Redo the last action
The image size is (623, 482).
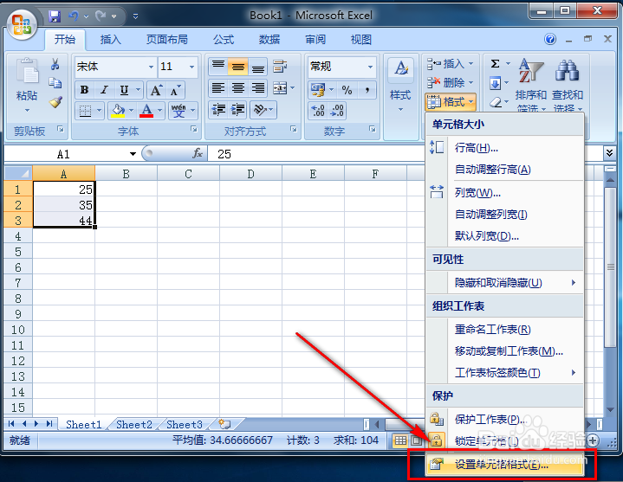click(101, 16)
